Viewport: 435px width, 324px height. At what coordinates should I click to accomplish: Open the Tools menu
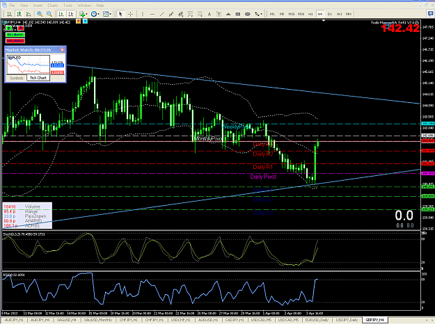[x=68, y=6]
